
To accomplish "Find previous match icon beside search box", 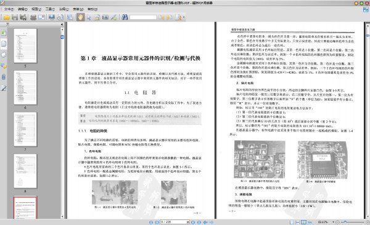I will (161, 17).
